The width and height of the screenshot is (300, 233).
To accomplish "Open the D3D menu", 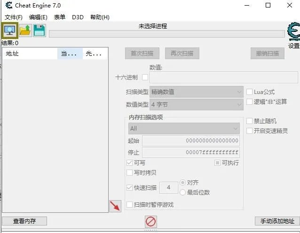I will click(x=78, y=17).
